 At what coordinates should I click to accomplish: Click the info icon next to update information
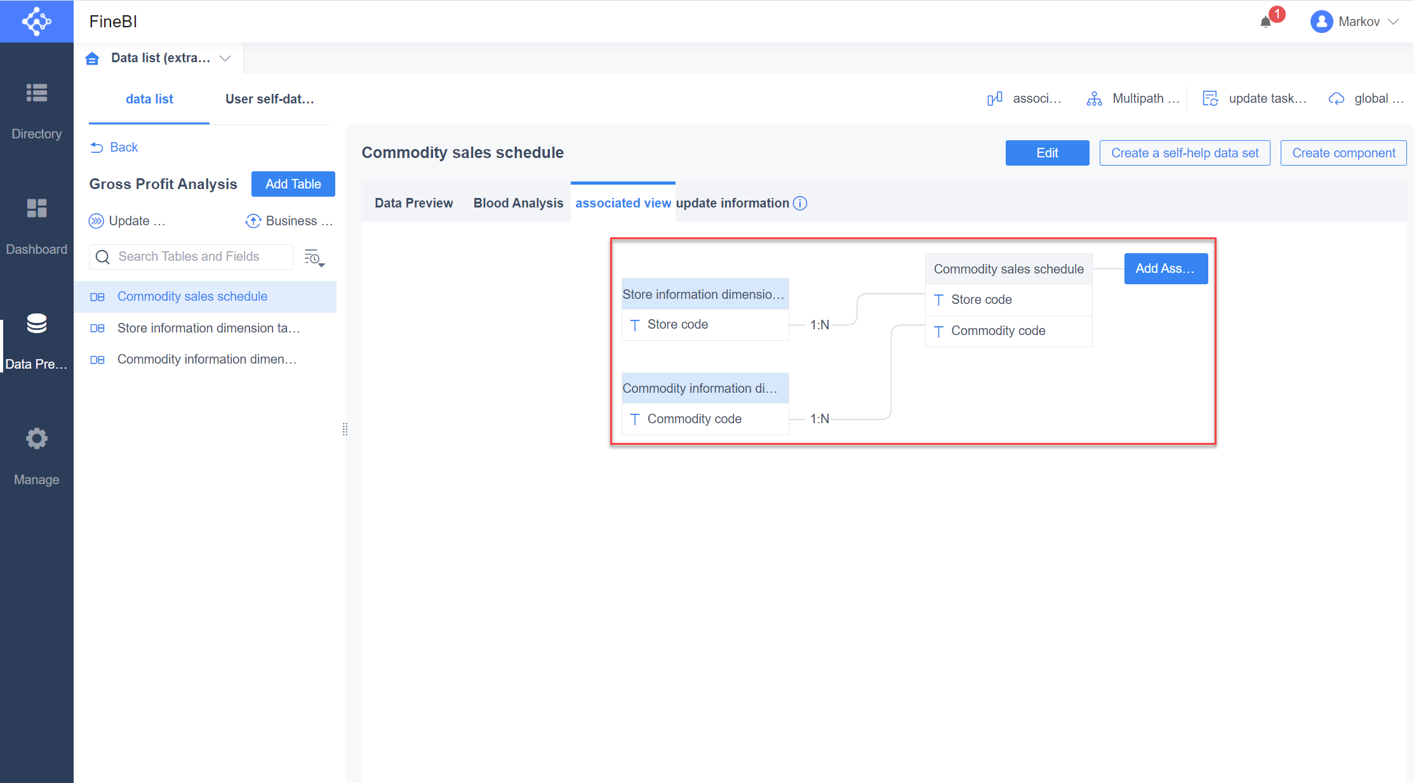click(x=800, y=203)
